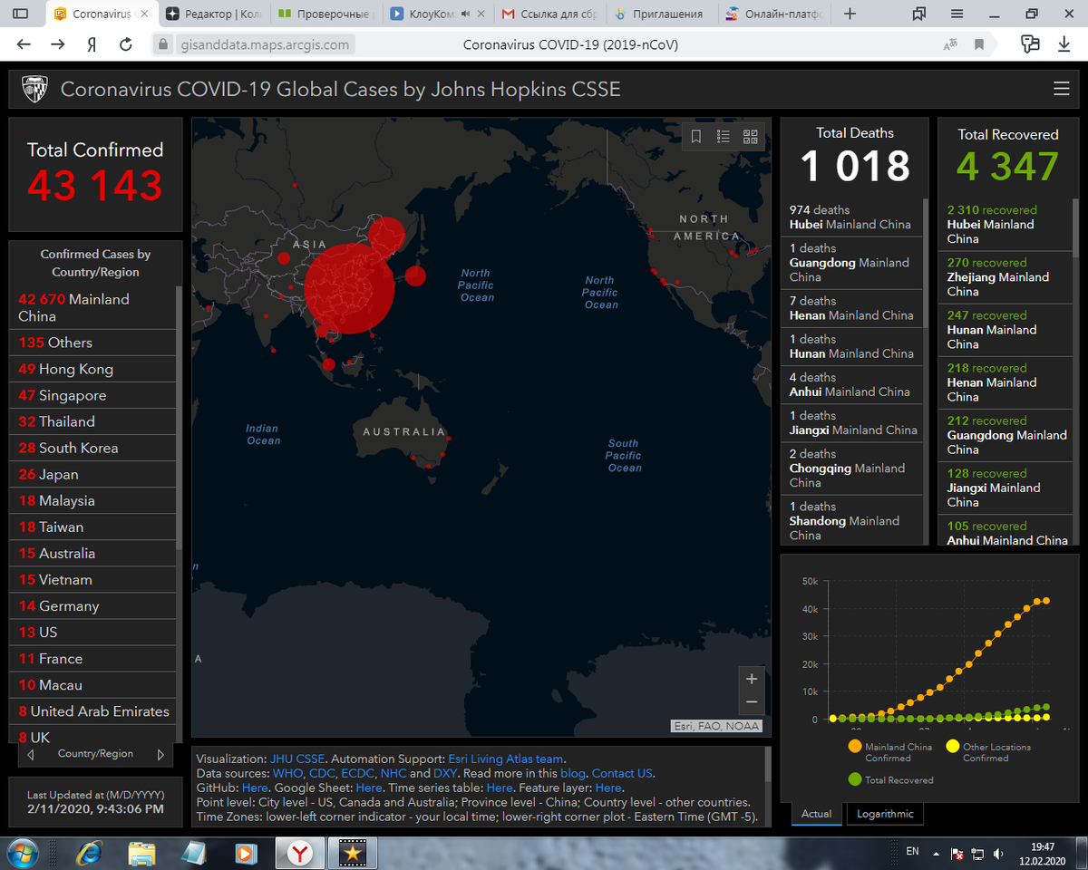Open Yandex browser taskbar icon
The height and width of the screenshot is (870, 1088).
click(301, 853)
